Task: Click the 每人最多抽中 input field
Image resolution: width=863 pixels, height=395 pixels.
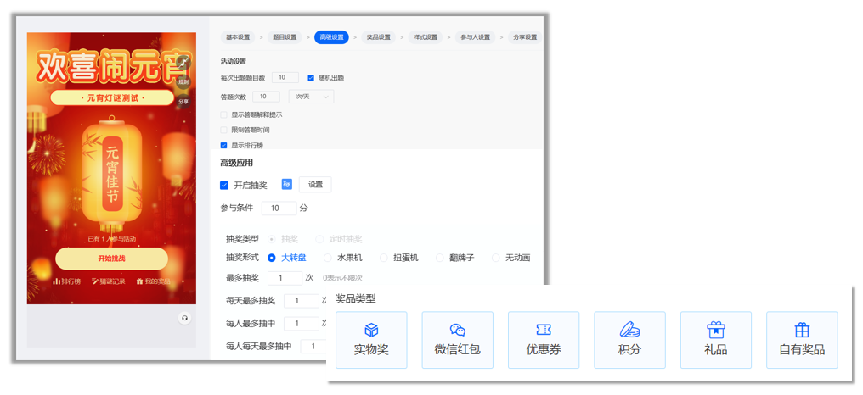Action: pos(301,324)
